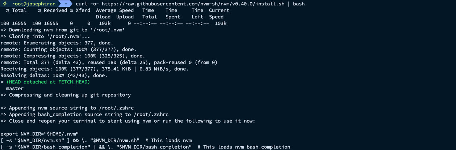The width and height of the screenshot is (456, 150).
Task: Click the asterisk before HEAD detached line
Action: (2, 82)
